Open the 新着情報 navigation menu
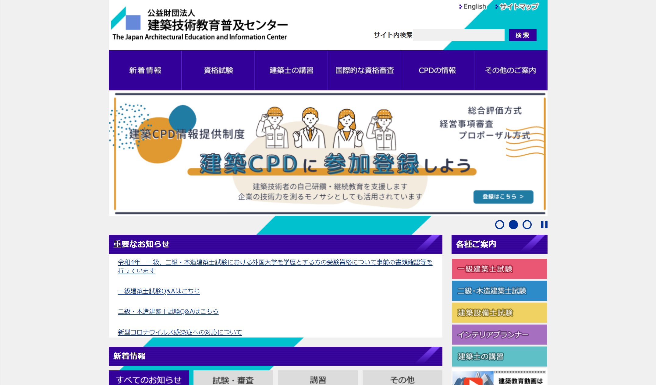 pyautogui.click(x=145, y=70)
